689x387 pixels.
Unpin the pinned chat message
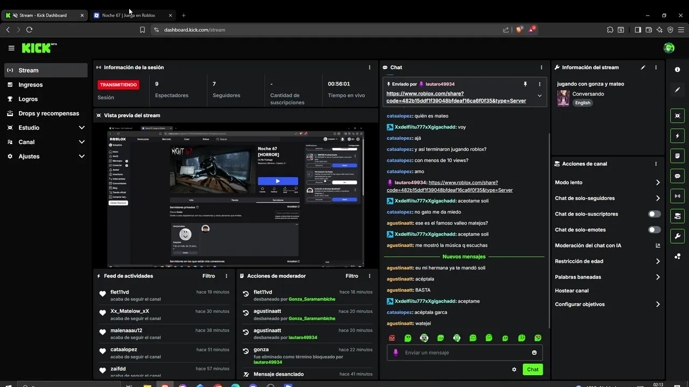525,84
